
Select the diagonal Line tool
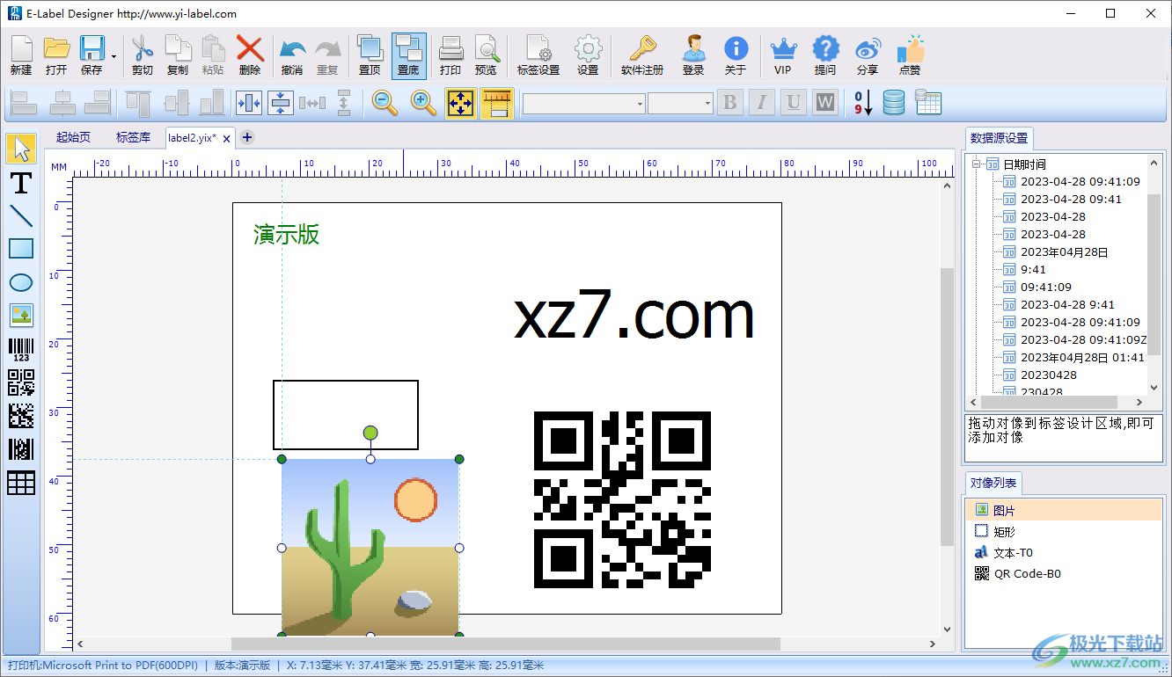[21, 216]
